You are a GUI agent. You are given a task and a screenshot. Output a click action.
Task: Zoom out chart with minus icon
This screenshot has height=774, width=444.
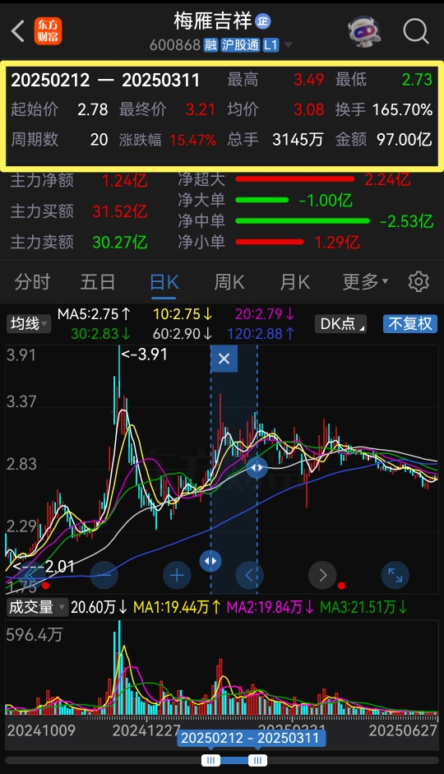pyautogui.click(x=104, y=575)
